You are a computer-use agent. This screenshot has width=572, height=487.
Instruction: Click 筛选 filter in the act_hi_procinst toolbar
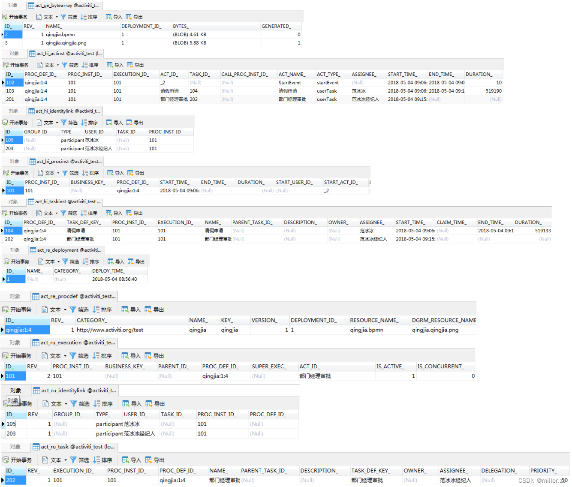[70, 173]
